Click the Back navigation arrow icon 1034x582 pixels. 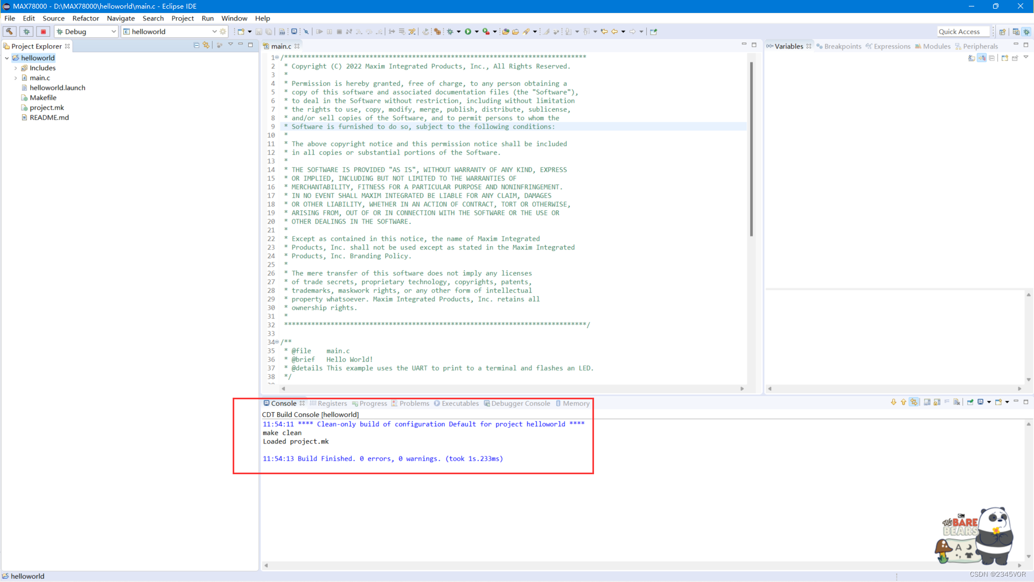pyautogui.click(x=614, y=31)
